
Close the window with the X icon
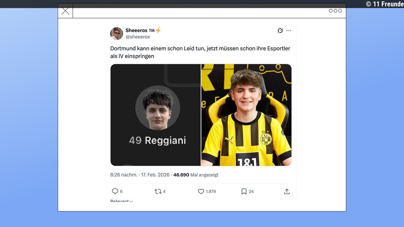tap(65, 11)
